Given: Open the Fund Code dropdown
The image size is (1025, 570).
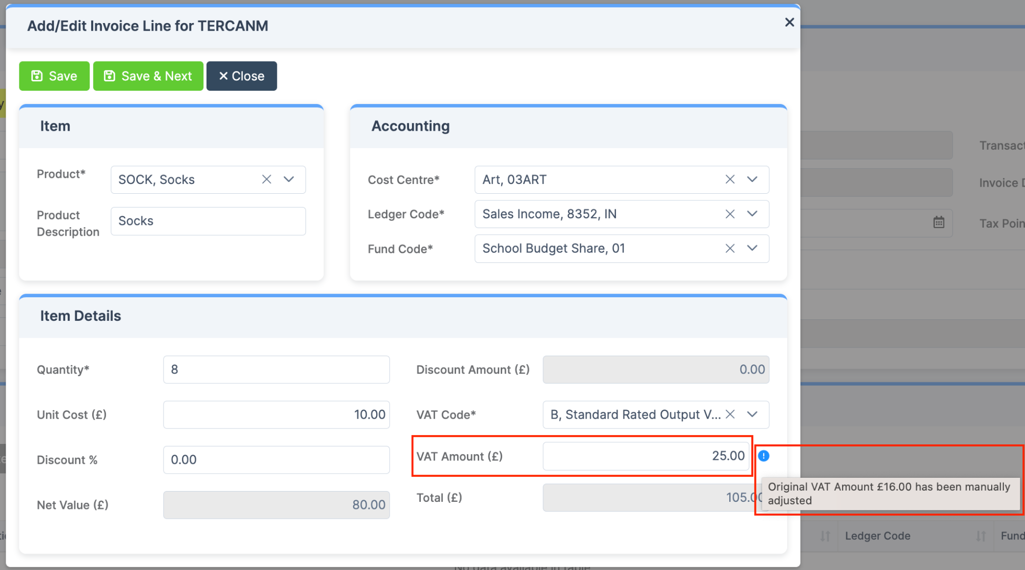Looking at the screenshot, I should (752, 249).
